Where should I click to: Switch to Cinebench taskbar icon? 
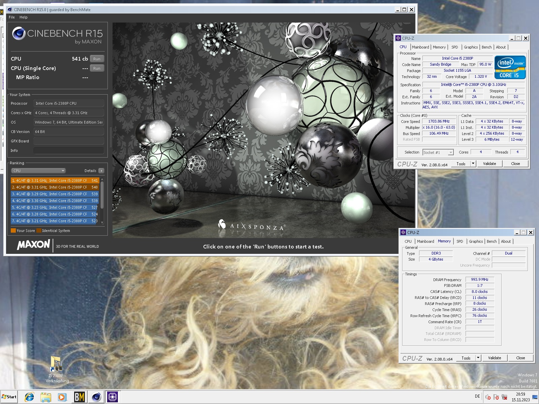(96, 397)
